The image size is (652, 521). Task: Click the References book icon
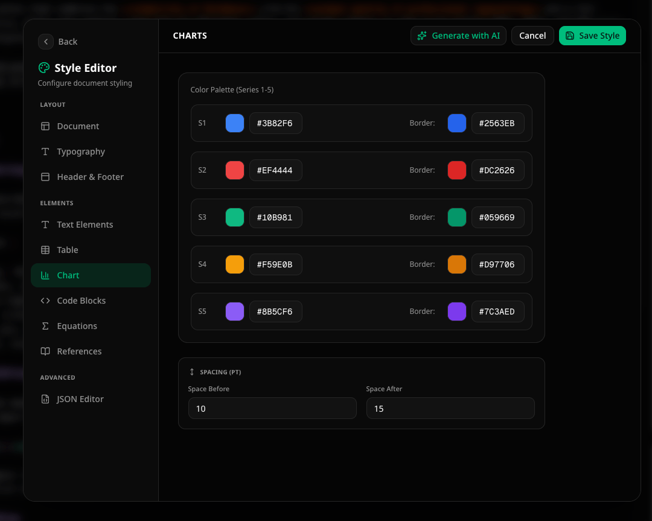point(45,352)
